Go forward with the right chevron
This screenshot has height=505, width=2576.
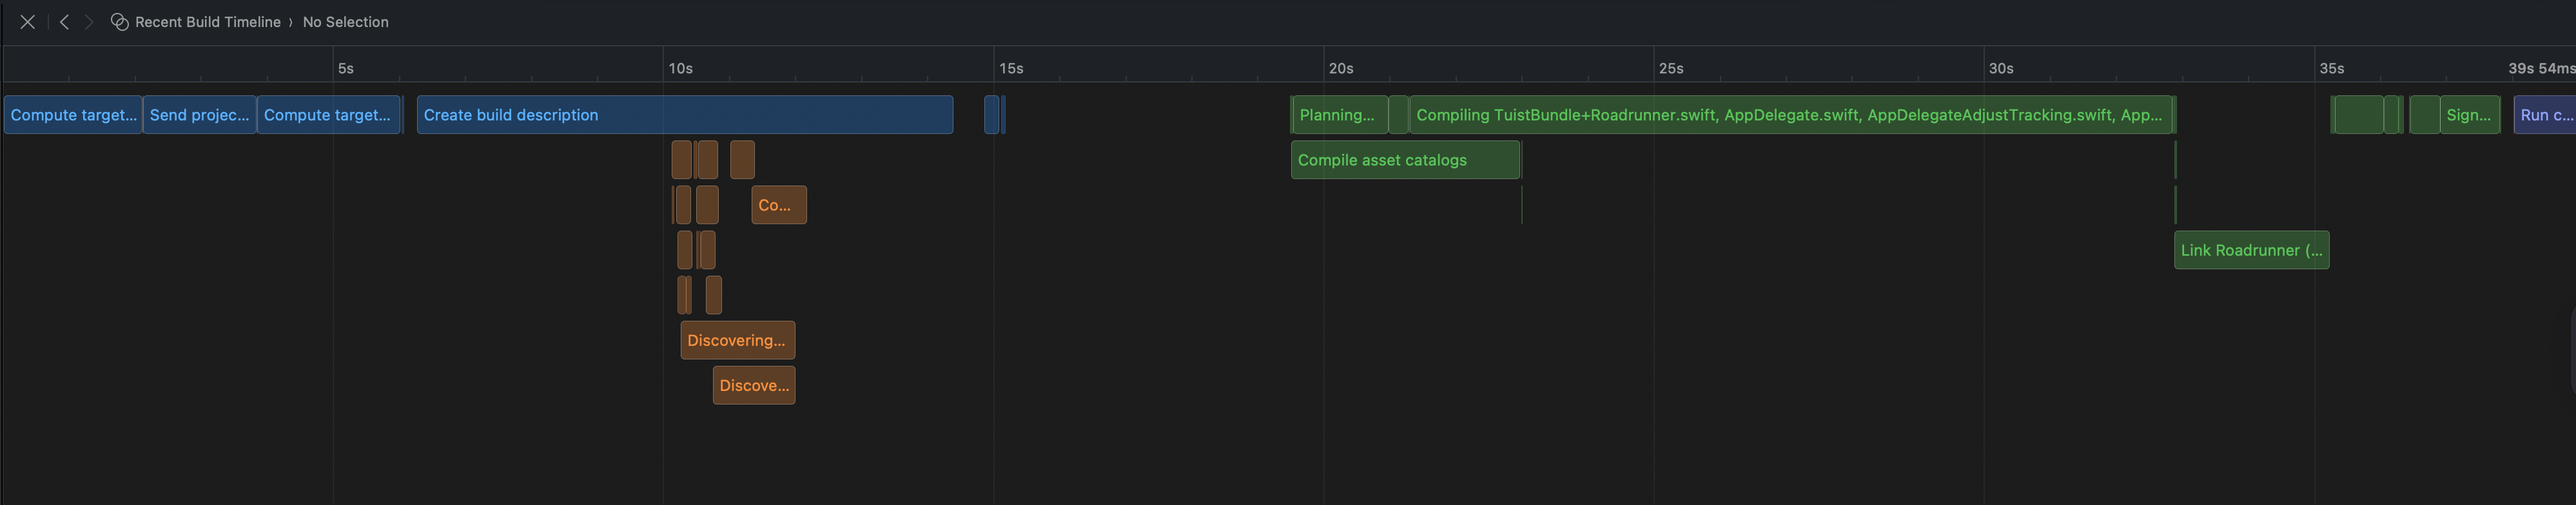pyautogui.click(x=89, y=22)
